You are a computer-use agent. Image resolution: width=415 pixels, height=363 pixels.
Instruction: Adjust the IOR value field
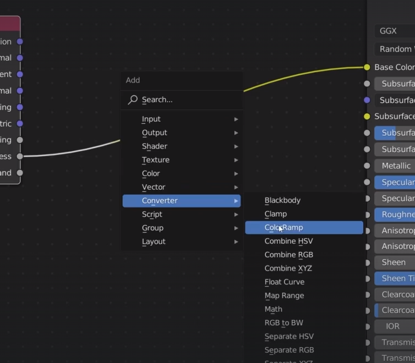pos(395,326)
